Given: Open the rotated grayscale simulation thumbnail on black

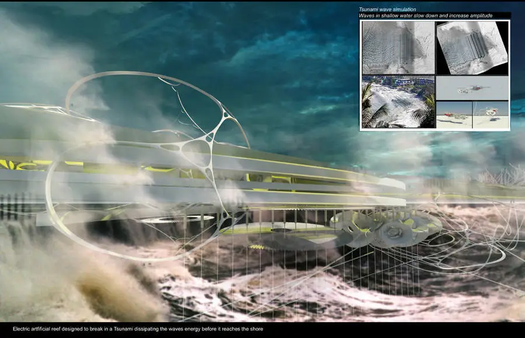Looking at the screenshot, I should tap(473, 48).
